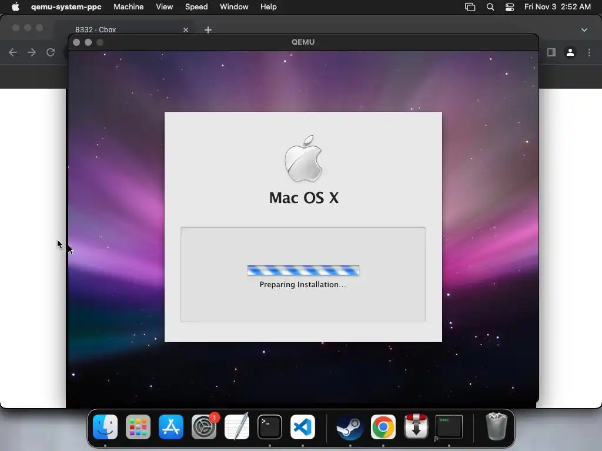The width and height of the screenshot is (602, 451).
Task: Click the Preparing Installation text
Action: tap(303, 285)
